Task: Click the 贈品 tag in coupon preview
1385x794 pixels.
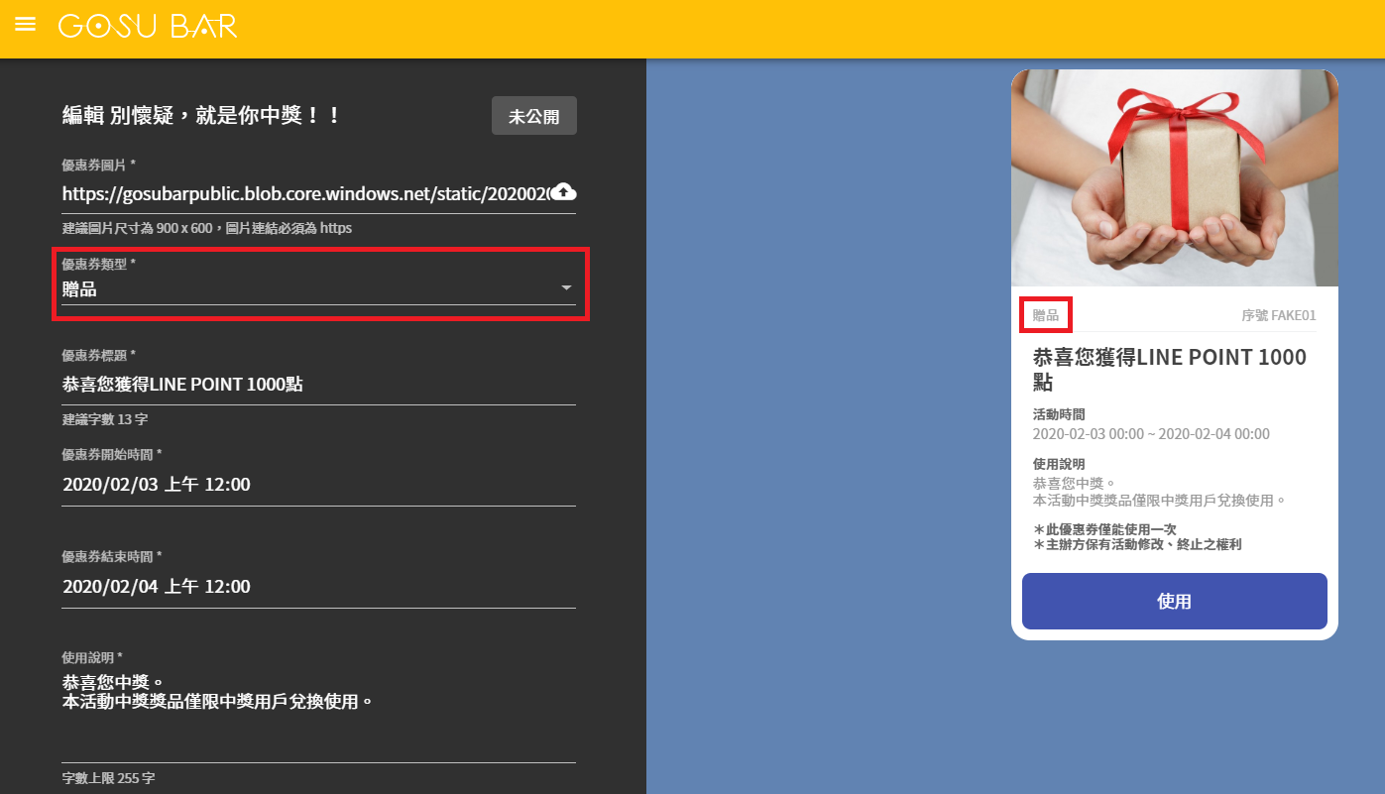Action: [x=1046, y=315]
